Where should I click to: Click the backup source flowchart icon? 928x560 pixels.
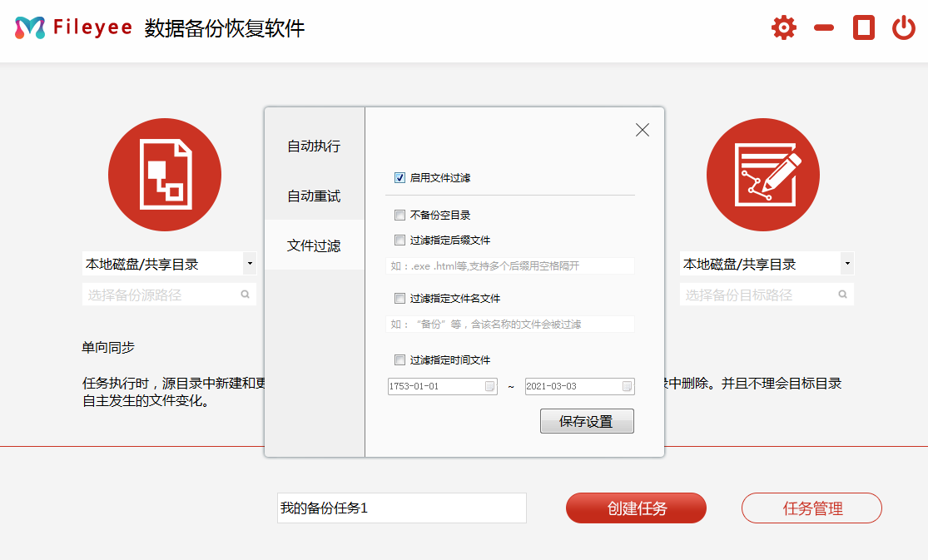[165, 175]
